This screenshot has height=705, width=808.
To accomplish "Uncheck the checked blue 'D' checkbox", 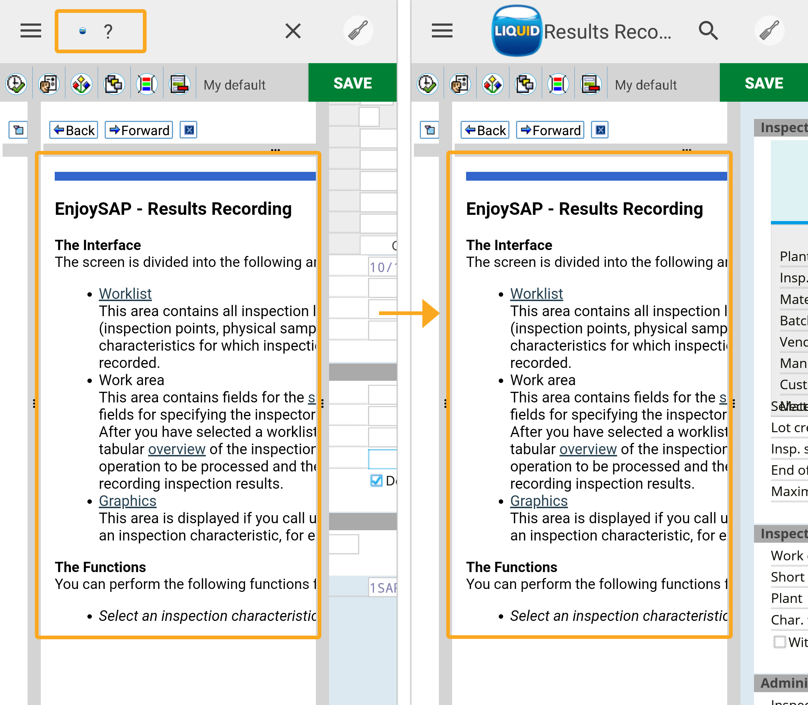I will [x=376, y=480].
